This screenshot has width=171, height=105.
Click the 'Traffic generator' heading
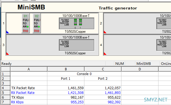(x=118, y=8)
